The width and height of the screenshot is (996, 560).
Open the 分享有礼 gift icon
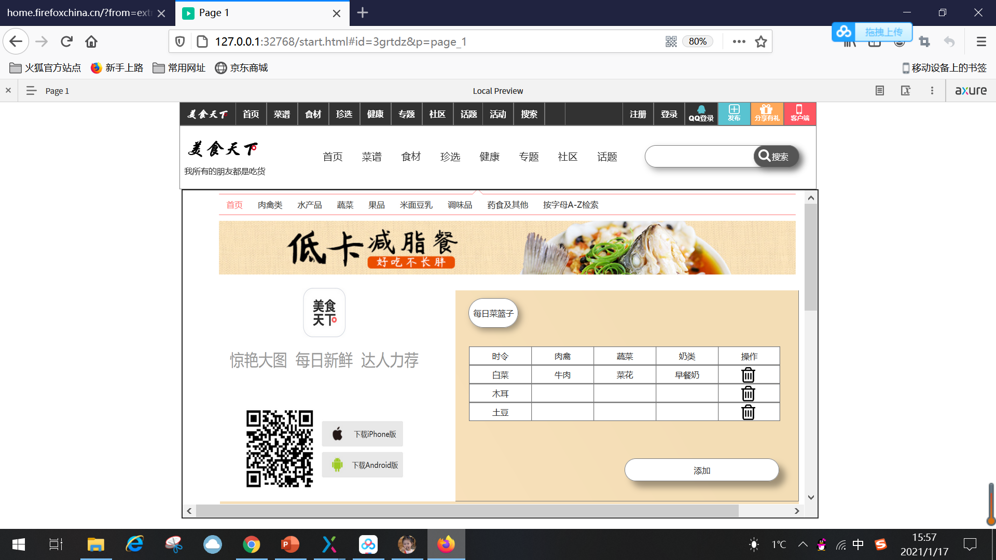[x=767, y=113]
